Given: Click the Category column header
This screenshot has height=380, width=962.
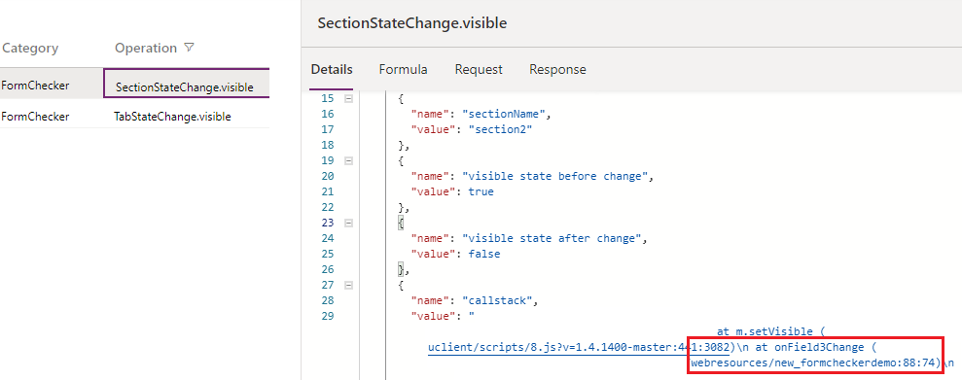Looking at the screenshot, I should click(29, 48).
